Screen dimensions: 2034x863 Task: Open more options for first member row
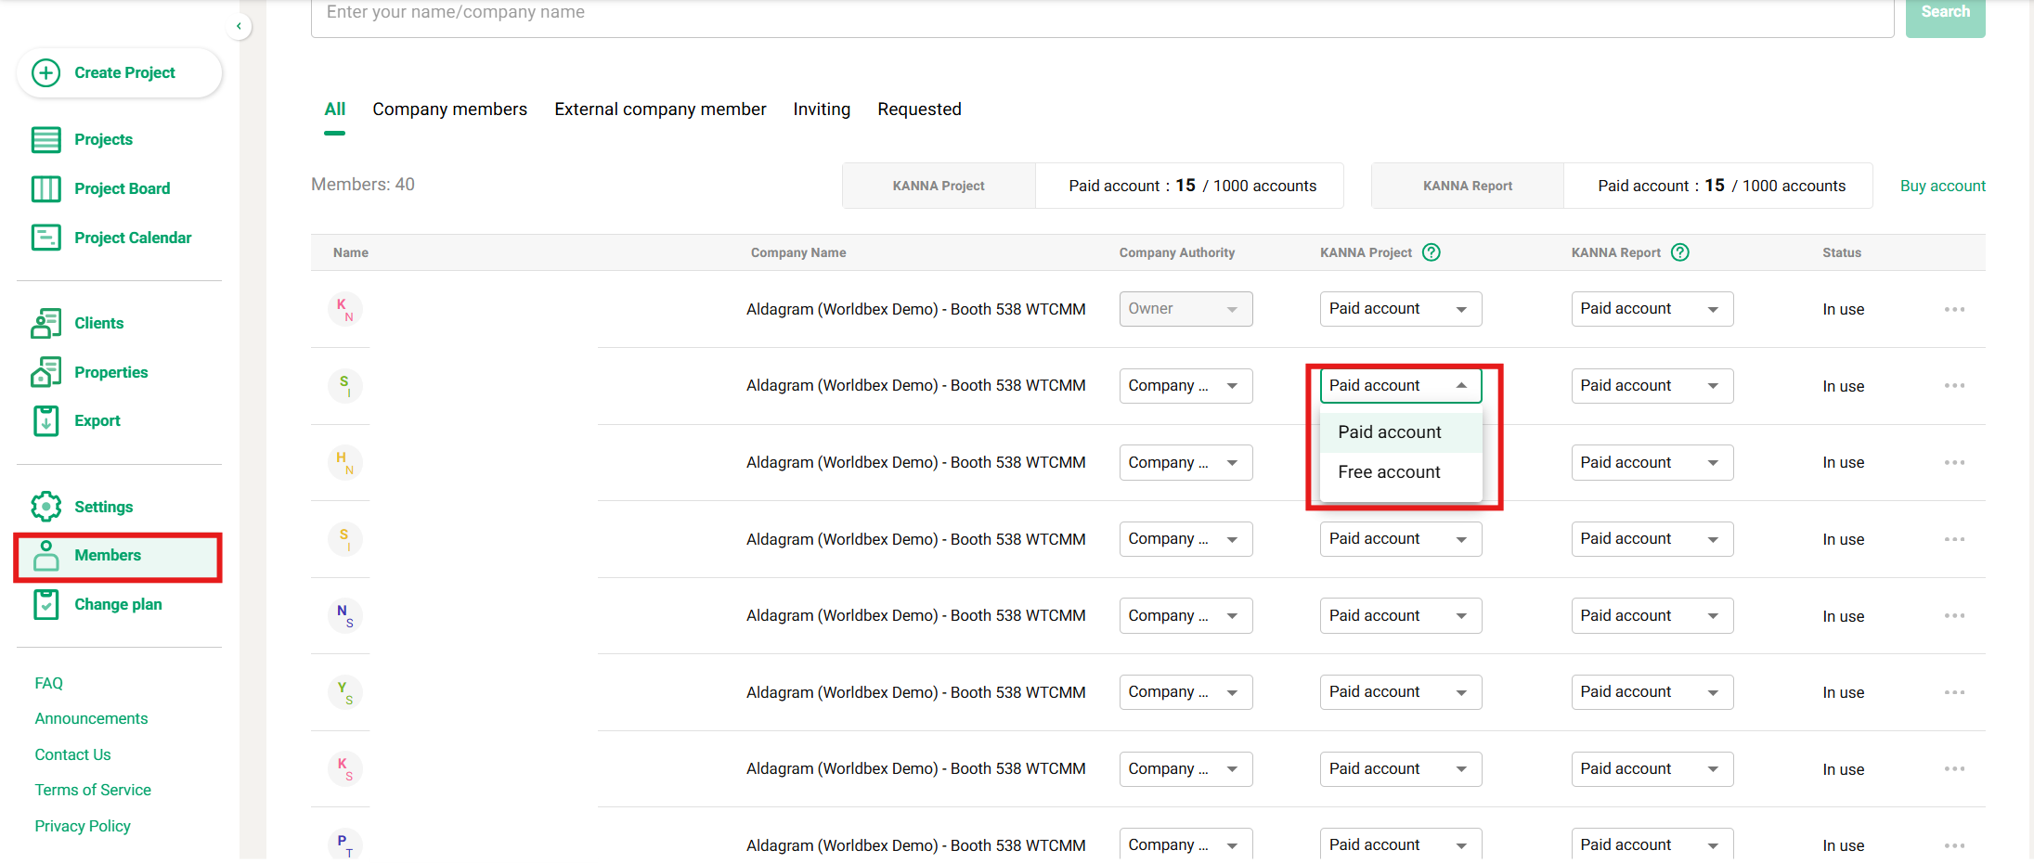(1954, 309)
